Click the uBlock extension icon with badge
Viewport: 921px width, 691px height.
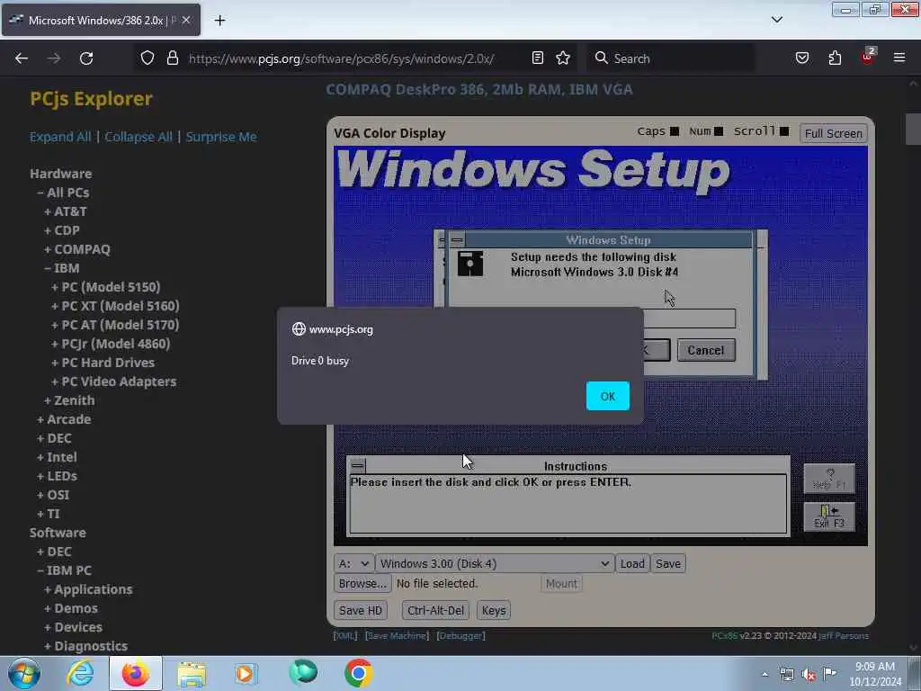tap(868, 57)
